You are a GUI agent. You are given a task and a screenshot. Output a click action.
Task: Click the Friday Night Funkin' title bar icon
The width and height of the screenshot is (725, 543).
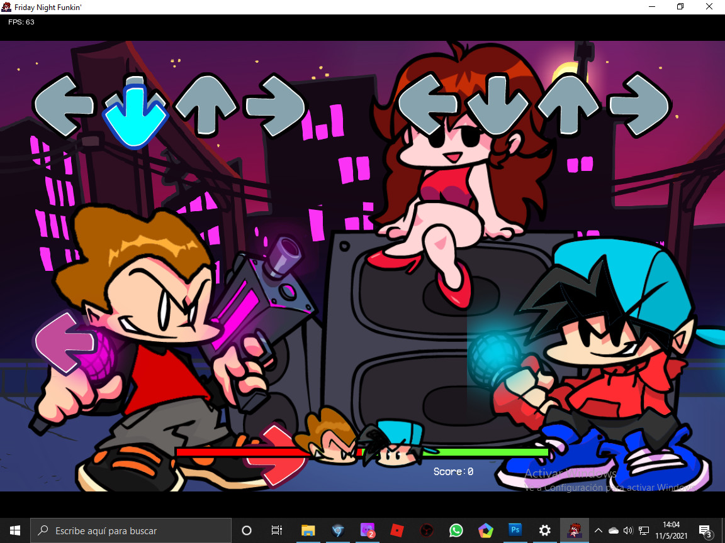tap(6, 7)
